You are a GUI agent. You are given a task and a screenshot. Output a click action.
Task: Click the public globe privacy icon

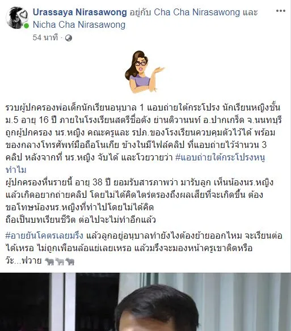(69, 38)
